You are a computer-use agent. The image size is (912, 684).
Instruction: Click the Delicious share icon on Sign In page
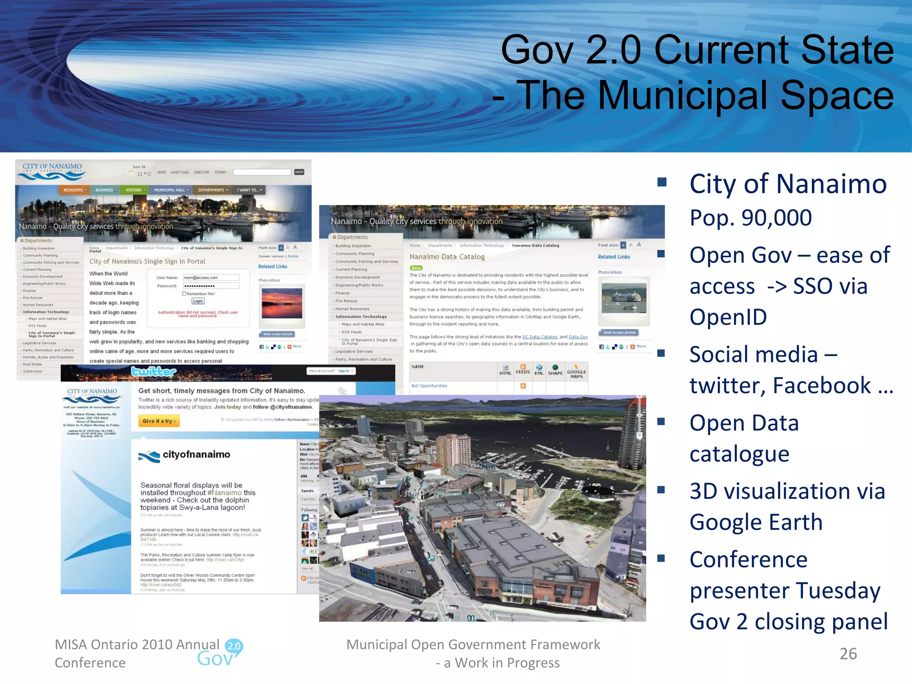(273, 346)
